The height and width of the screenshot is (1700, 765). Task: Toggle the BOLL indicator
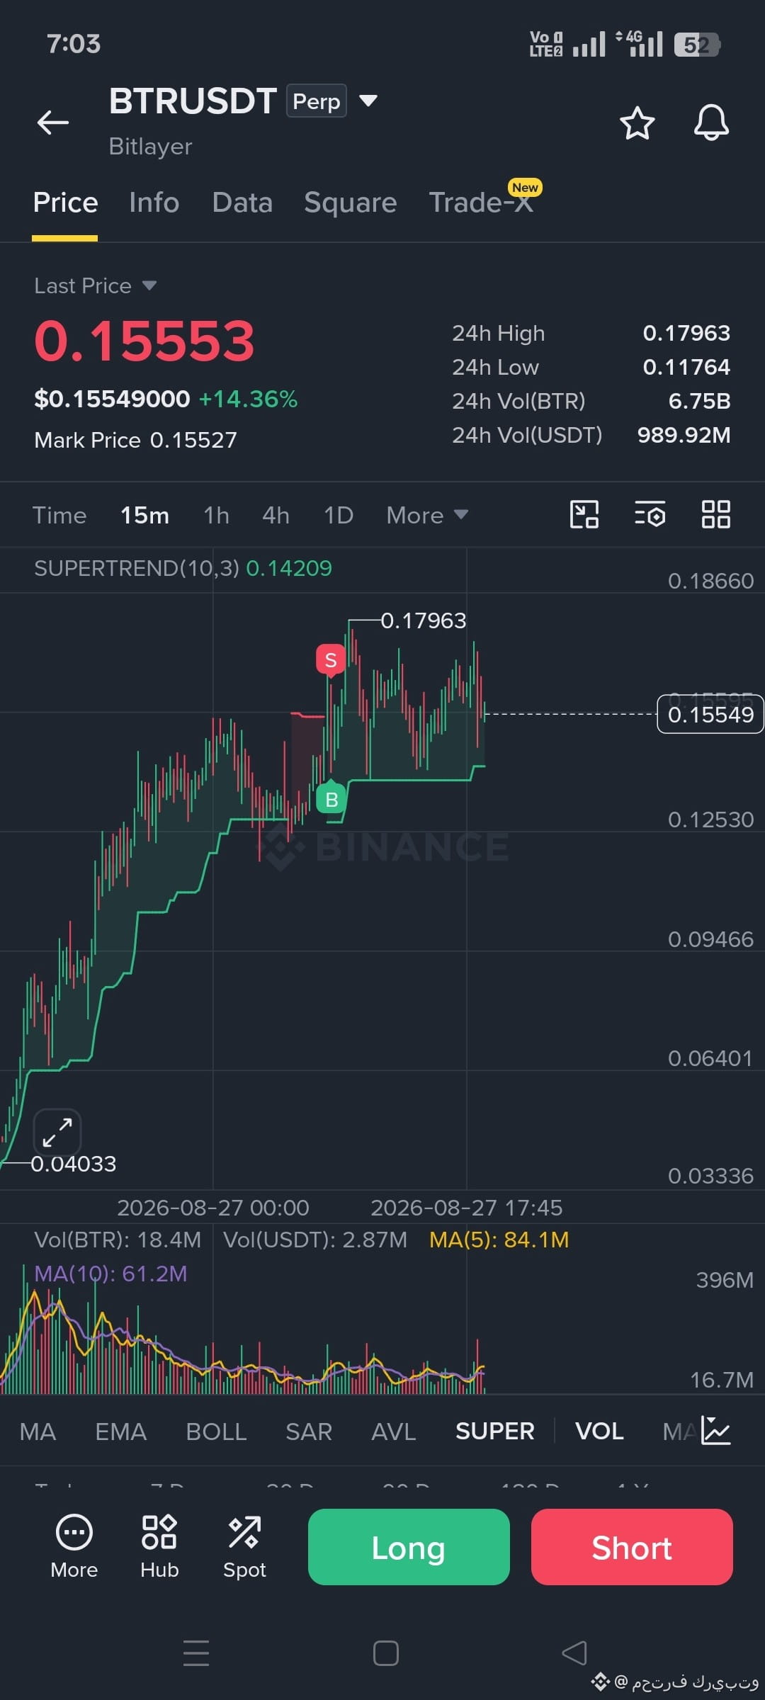[216, 1431]
